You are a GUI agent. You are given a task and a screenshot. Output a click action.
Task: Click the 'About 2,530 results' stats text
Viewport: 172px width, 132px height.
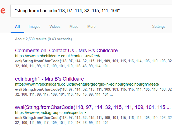pos(44,39)
